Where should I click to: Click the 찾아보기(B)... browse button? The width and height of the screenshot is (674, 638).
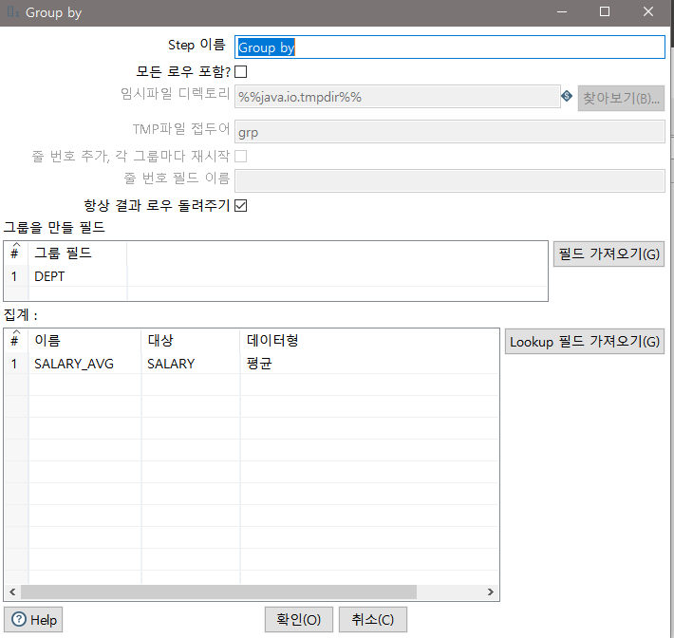[621, 99]
